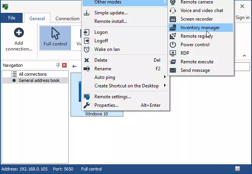The height and width of the screenshot is (174, 252).
Task: Switch to the Connection ribbon tab
Action: 67,18
